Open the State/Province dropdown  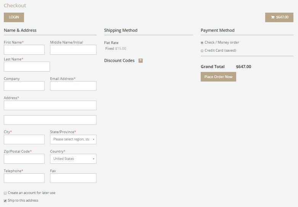73,139
